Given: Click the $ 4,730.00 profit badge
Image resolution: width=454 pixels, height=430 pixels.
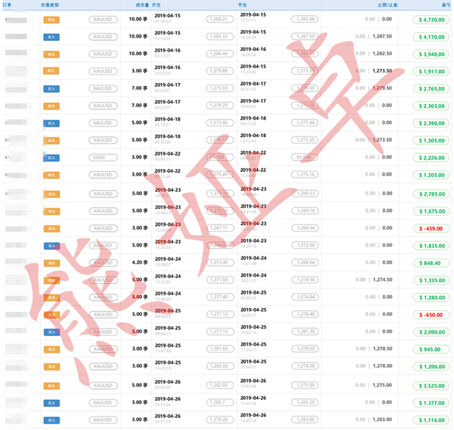Looking at the screenshot, I should pos(431,19).
